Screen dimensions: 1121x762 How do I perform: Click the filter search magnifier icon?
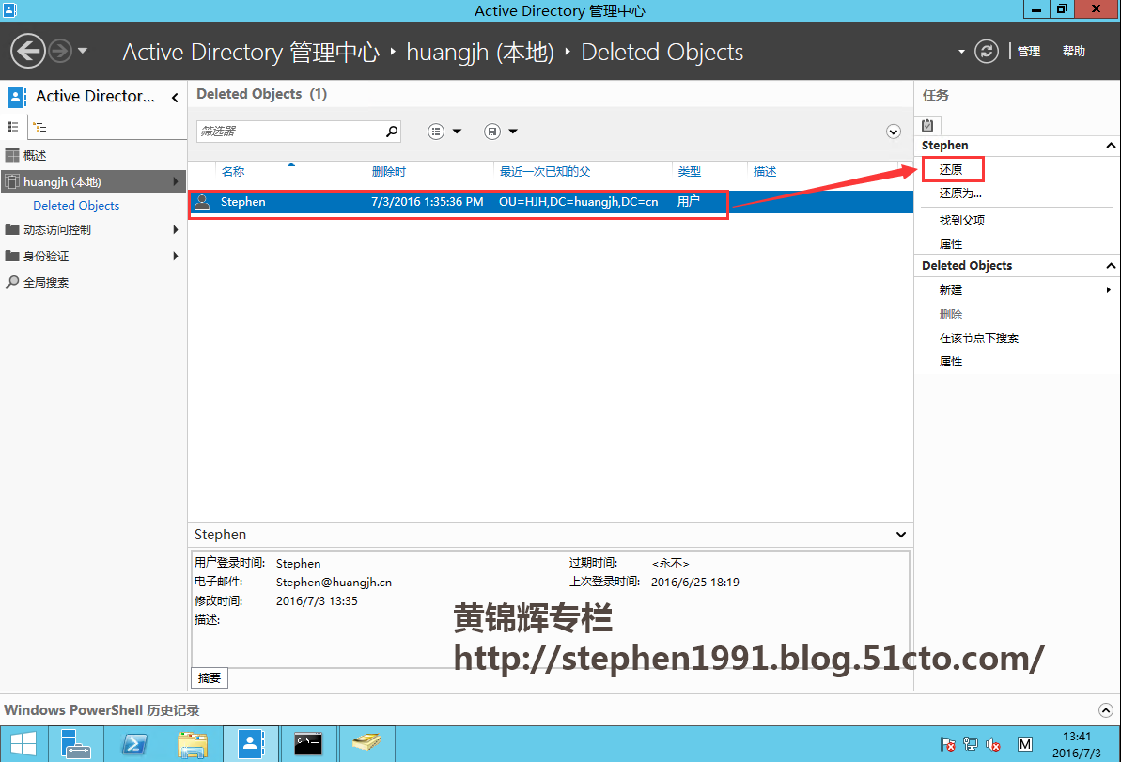coord(392,132)
